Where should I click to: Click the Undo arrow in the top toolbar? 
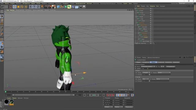[3, 7]
